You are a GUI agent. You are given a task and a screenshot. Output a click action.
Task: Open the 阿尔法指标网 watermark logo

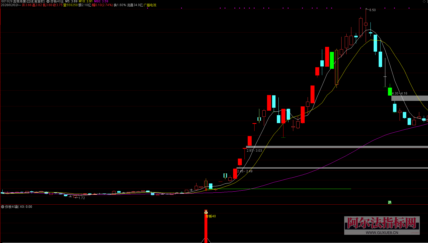[x=382, y=223]
